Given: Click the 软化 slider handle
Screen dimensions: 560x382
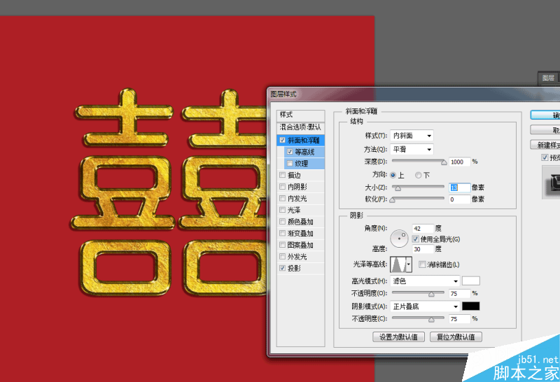Looking at the screenshot, I should 393,200.
